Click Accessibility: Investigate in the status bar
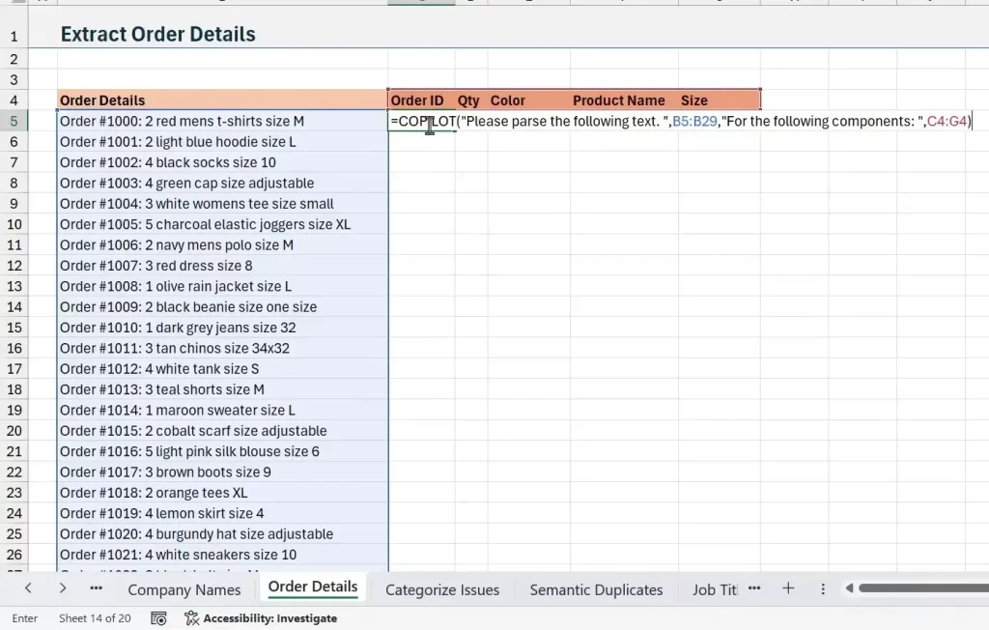This screenshot has width=989, height=630. point(261,618)
